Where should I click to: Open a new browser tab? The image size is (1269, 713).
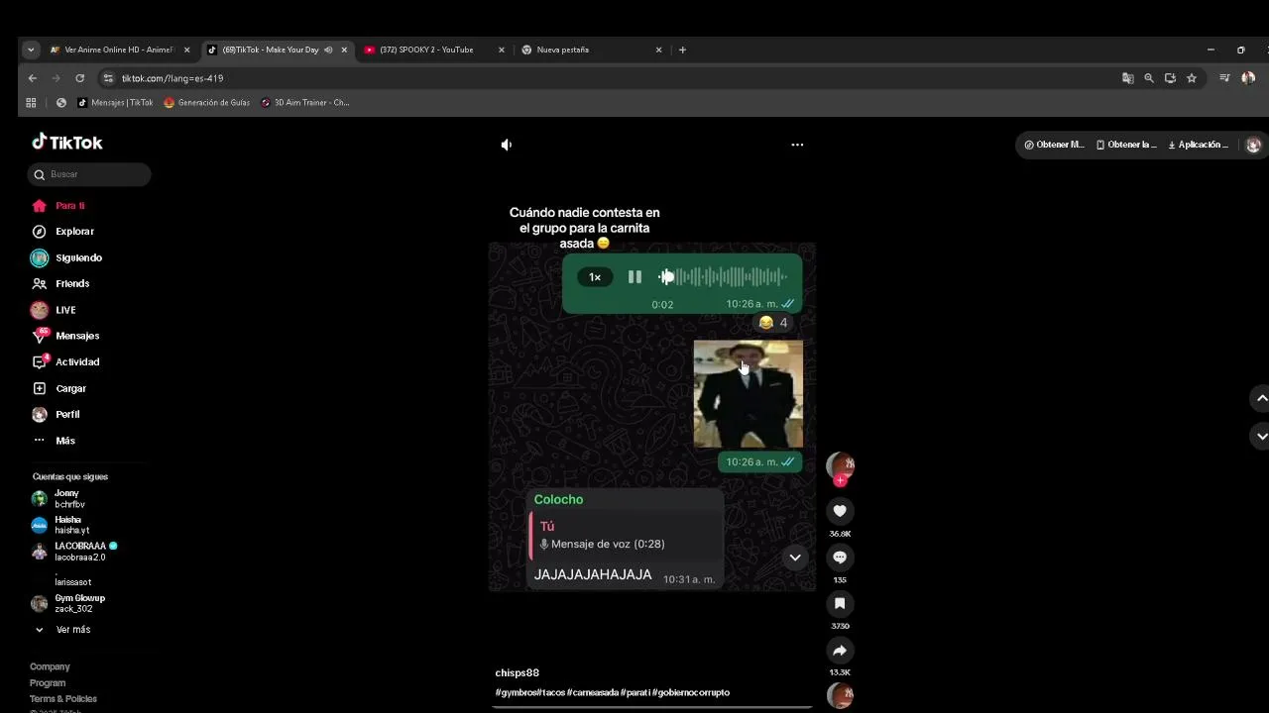pos(682,50)
